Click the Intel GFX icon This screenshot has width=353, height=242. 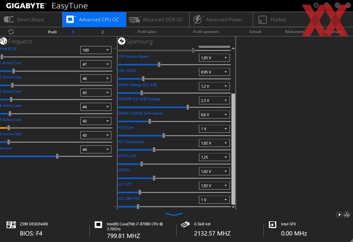click(273, 225)
